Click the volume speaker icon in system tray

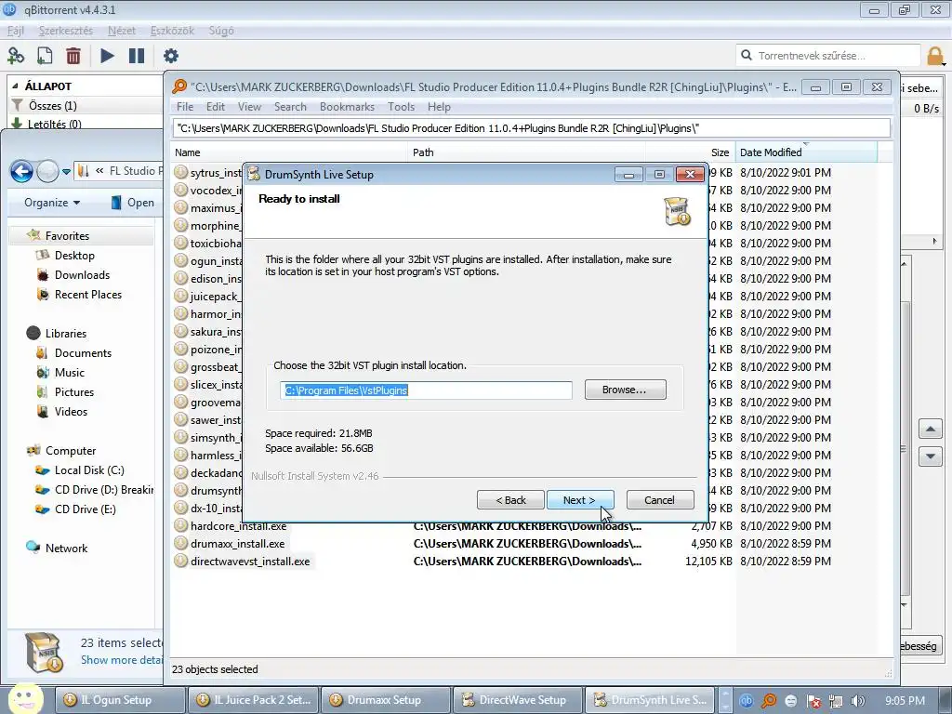pos(858,701)
